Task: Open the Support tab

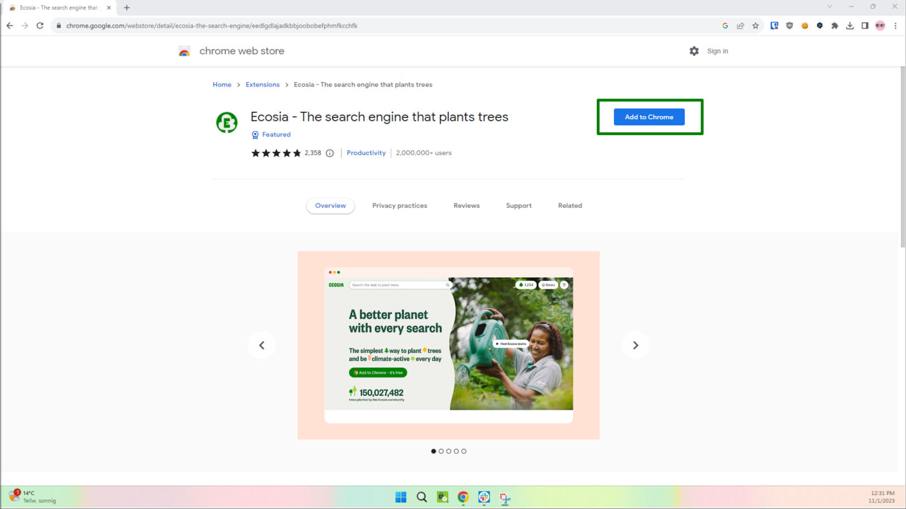Action: point(519,206)
